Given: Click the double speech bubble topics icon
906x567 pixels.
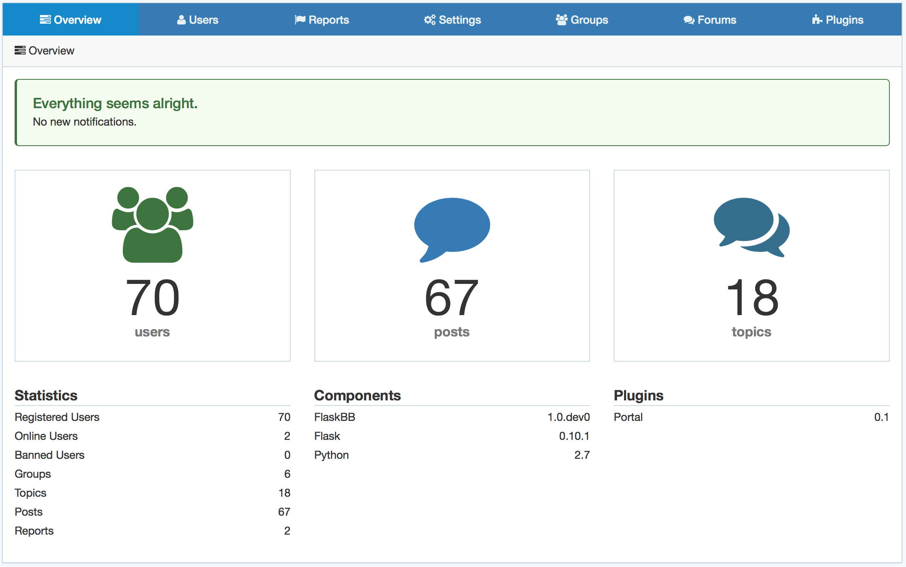Looking at the screenshot, I should 751,227.
